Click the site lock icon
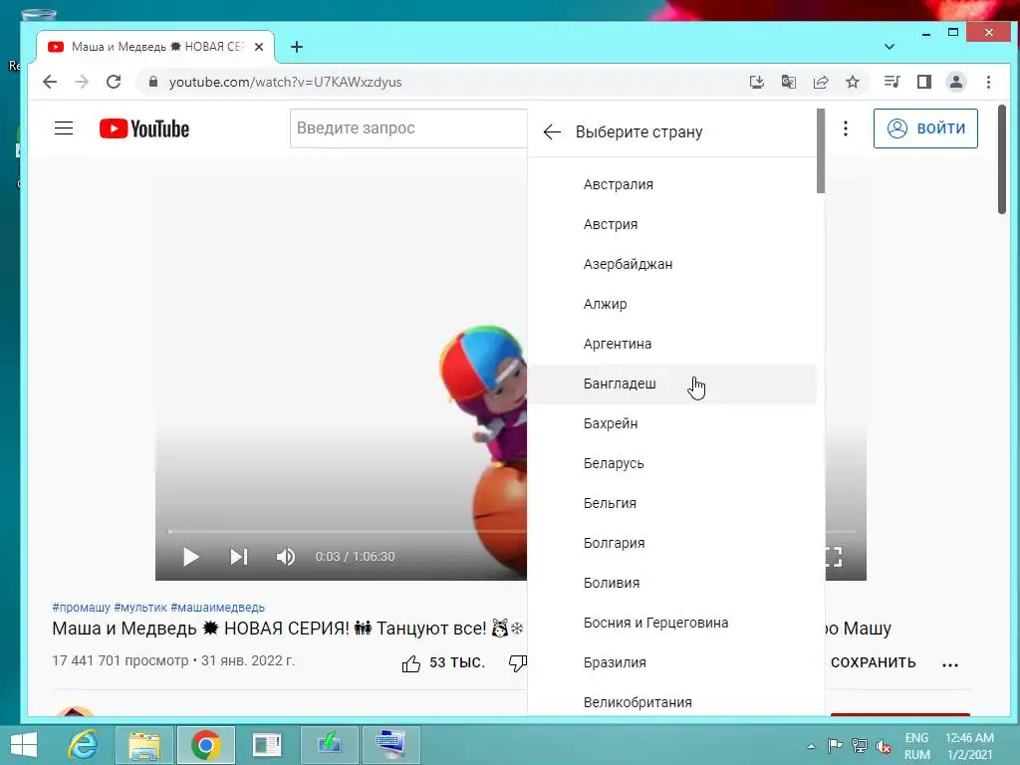 [x=152, y=82]
